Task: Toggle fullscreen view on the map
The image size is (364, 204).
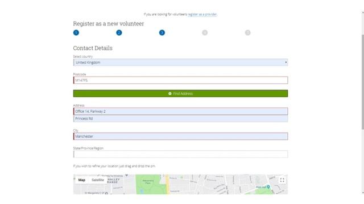Action: [282, 180]
